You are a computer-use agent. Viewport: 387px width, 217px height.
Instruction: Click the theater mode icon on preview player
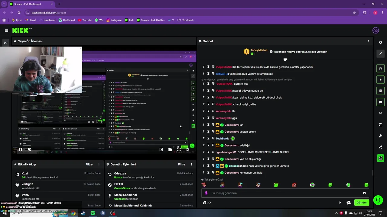tap(170, 149)
